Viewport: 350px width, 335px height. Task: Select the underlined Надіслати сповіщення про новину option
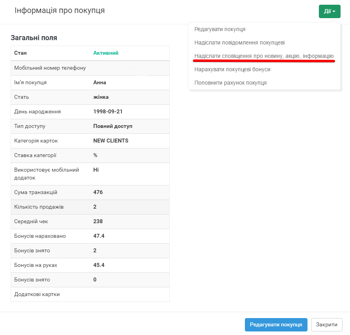(264, 56)
